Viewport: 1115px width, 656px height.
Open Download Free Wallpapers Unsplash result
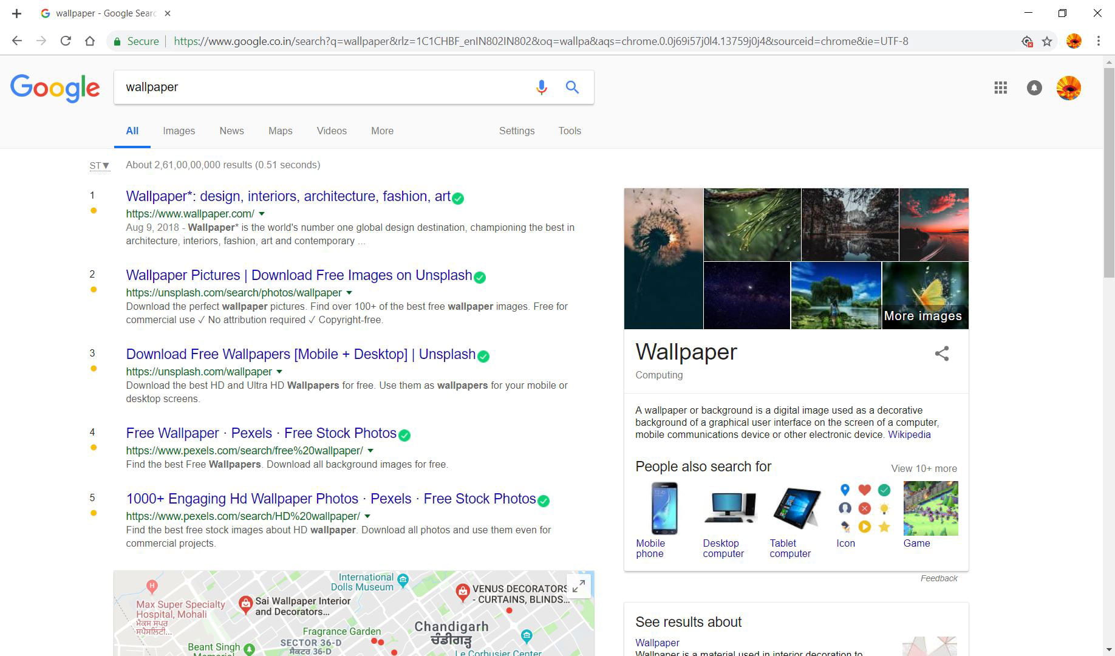click(x=301, y=354)
